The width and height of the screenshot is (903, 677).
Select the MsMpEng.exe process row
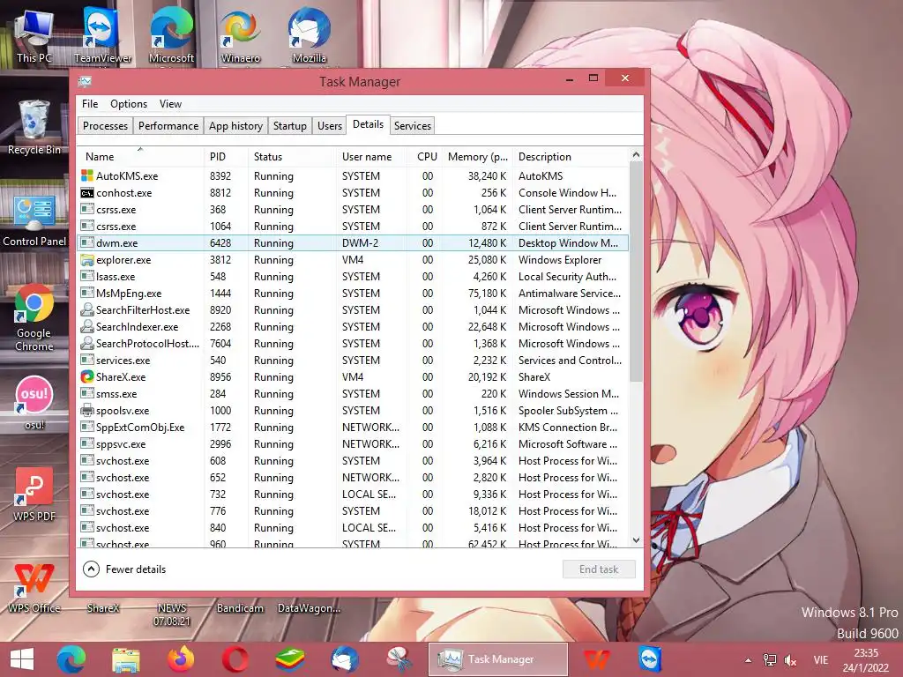coord(353,293)
